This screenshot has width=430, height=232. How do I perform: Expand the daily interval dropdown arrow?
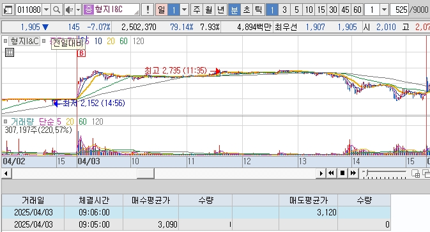point(185,10)
